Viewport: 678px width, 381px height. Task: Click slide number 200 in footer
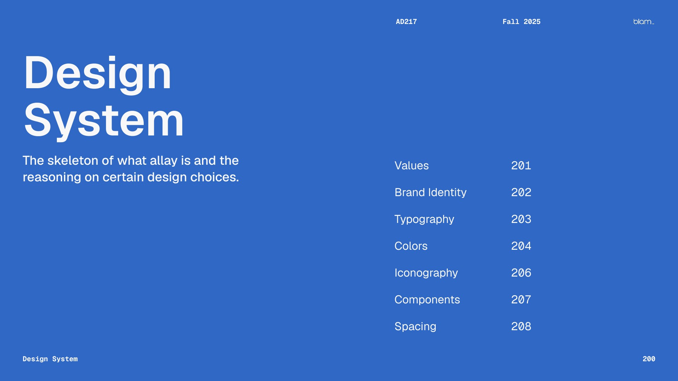pos(649,359)
